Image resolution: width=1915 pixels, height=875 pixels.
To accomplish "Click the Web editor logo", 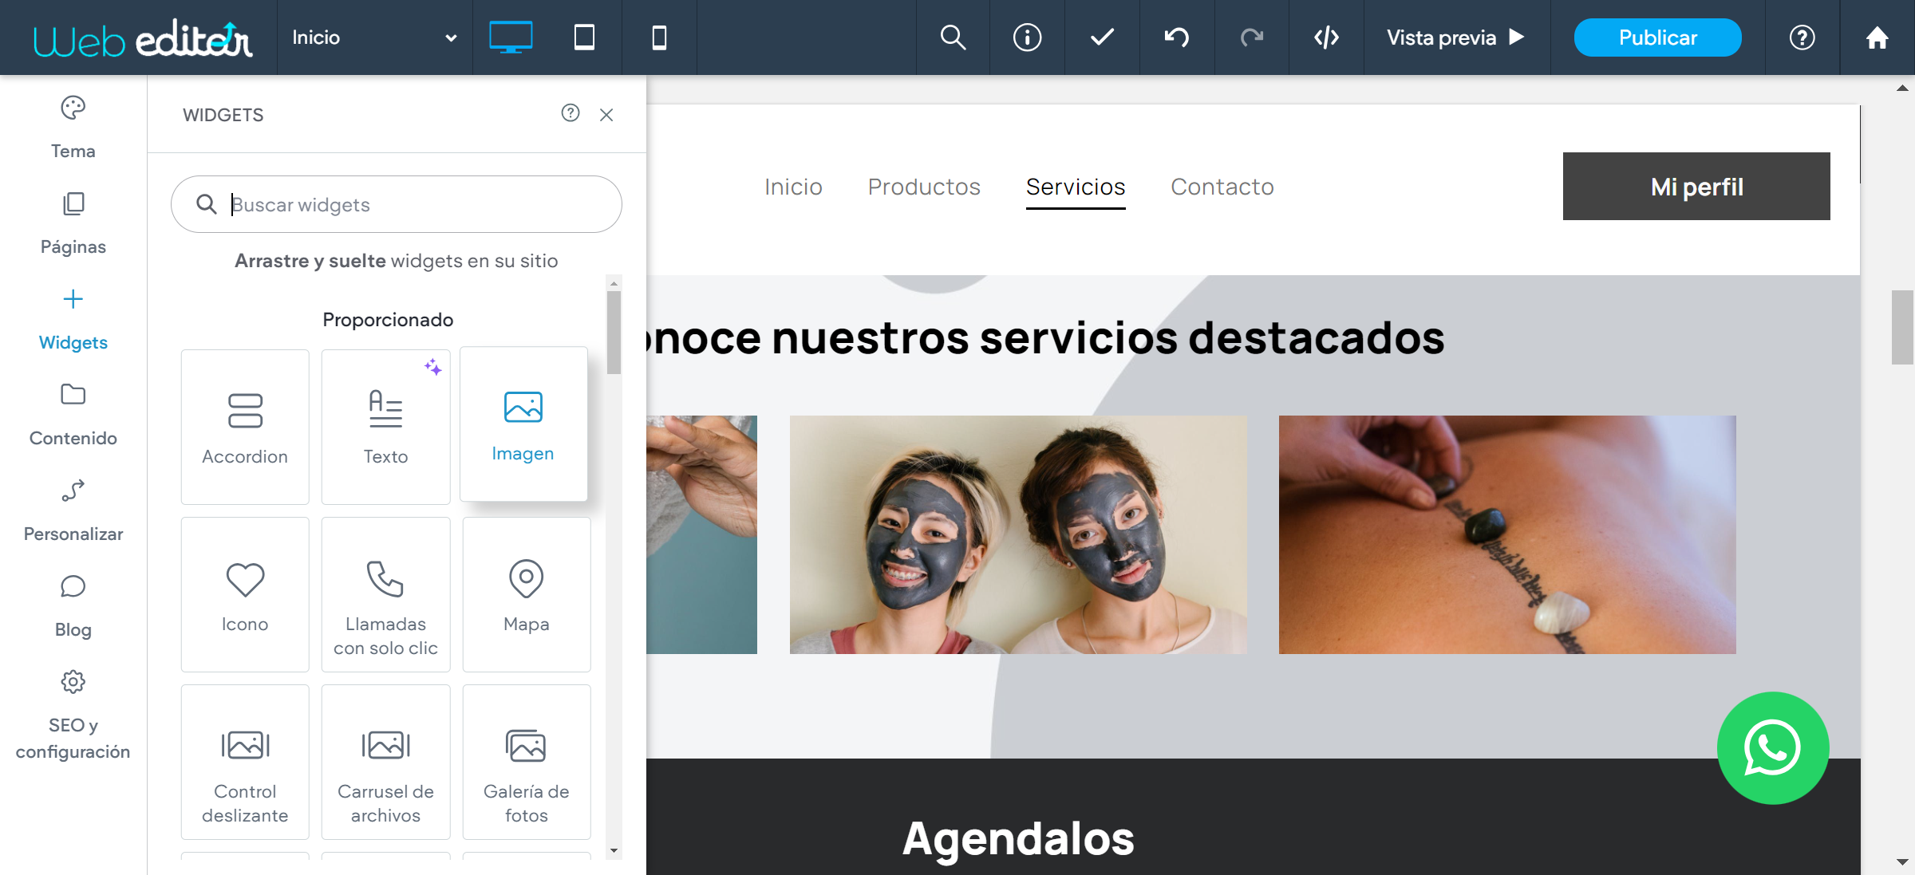I will (x=143, y=39).
